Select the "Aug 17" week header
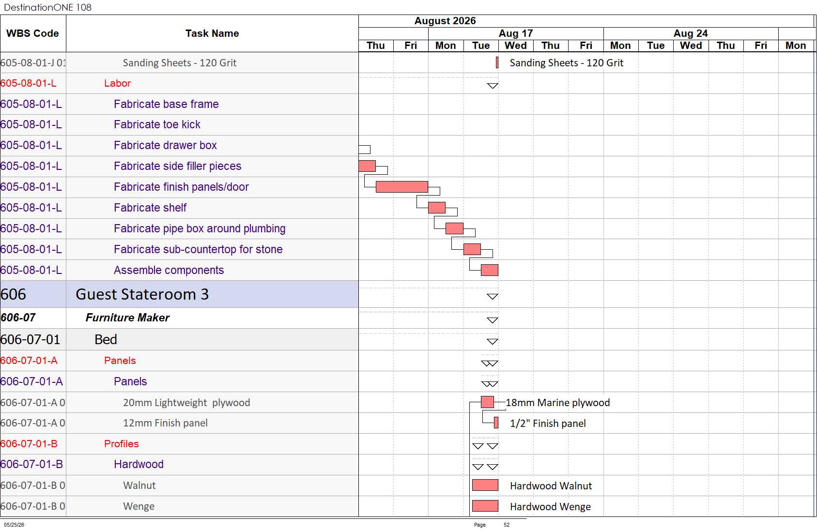 (x=516, y=33)
